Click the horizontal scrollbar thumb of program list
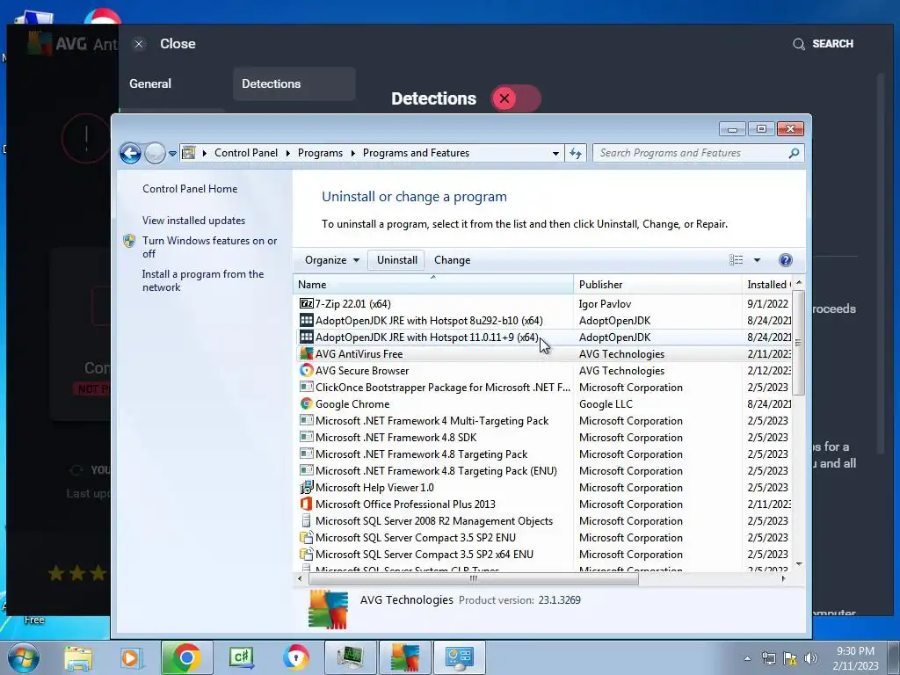Image resolution: width=900 pixels, height=675 pixels. (474, 578)
